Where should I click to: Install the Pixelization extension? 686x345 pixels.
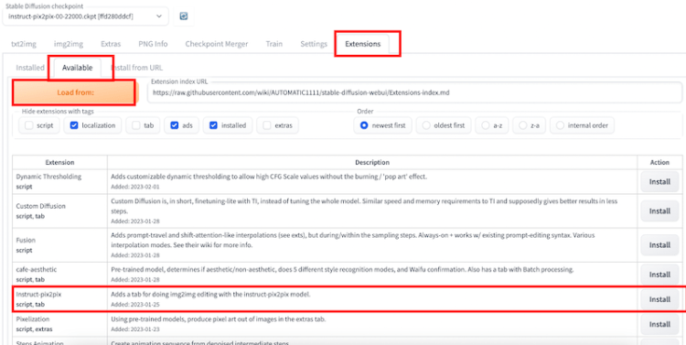click(x=659, y=325)
